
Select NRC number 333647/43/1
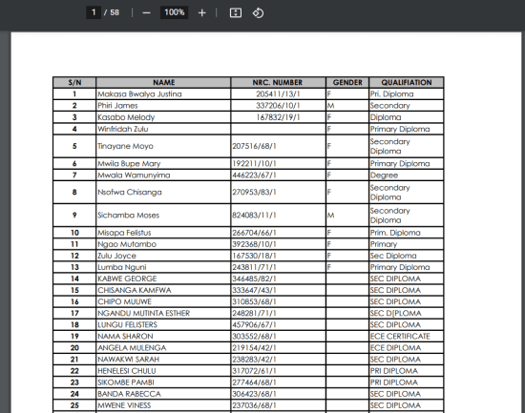pyautogui.click(x=254, y=290)
